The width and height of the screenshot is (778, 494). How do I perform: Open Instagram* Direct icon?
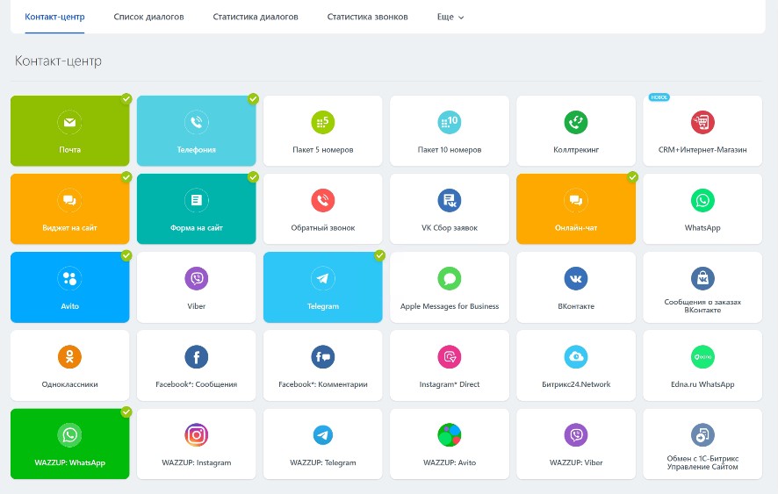(x=449, y=357)
